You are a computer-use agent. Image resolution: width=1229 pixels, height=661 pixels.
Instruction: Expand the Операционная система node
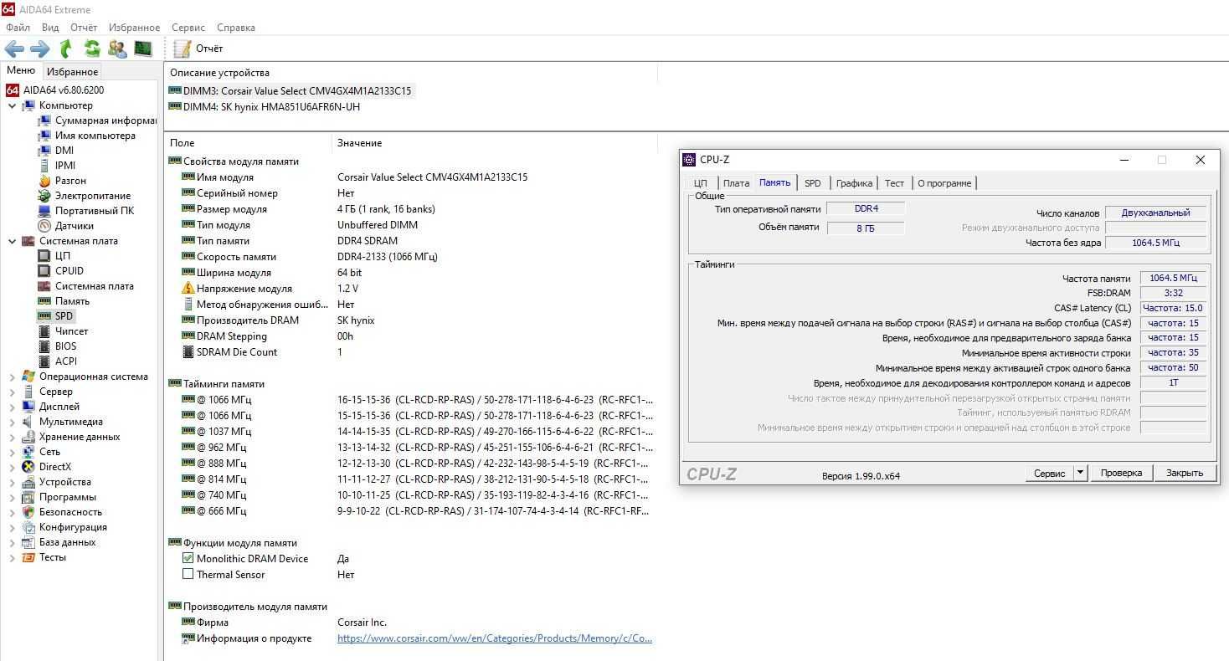coord(12,377)
